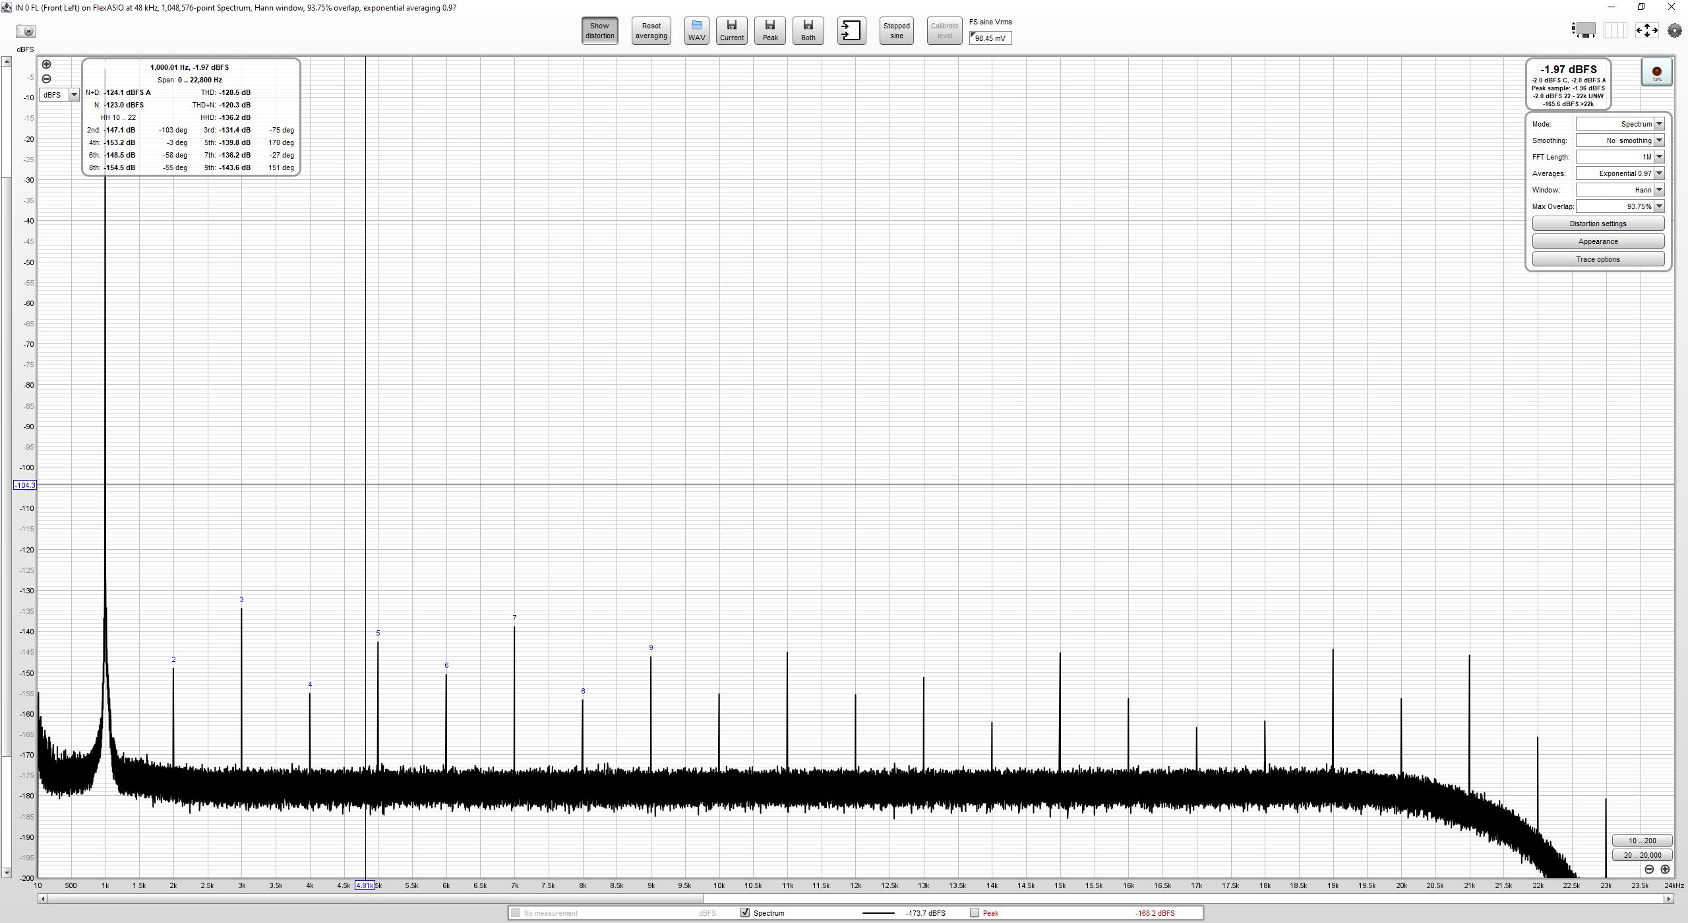This screenshot has height=923, width=1688.
Task: Open Trace options
Action: 1598,259
